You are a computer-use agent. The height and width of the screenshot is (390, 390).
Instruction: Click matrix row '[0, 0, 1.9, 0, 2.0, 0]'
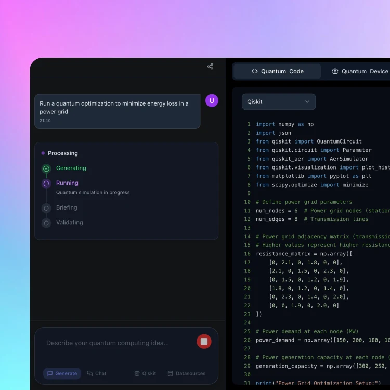[304, 305]
